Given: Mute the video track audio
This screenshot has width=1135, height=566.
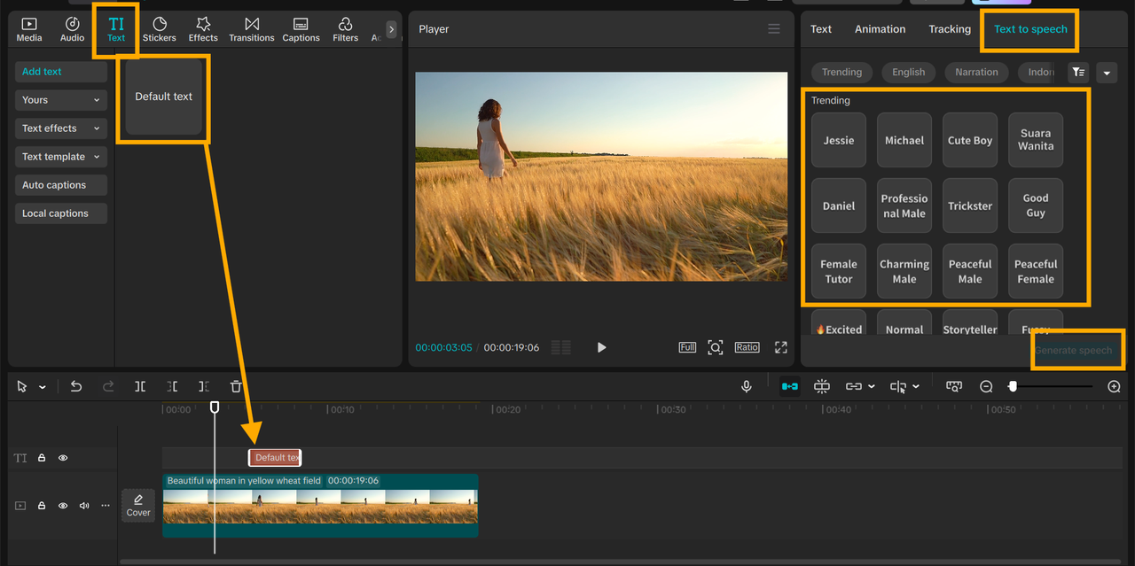Looking at the screenshot, I should click(84, 506).
